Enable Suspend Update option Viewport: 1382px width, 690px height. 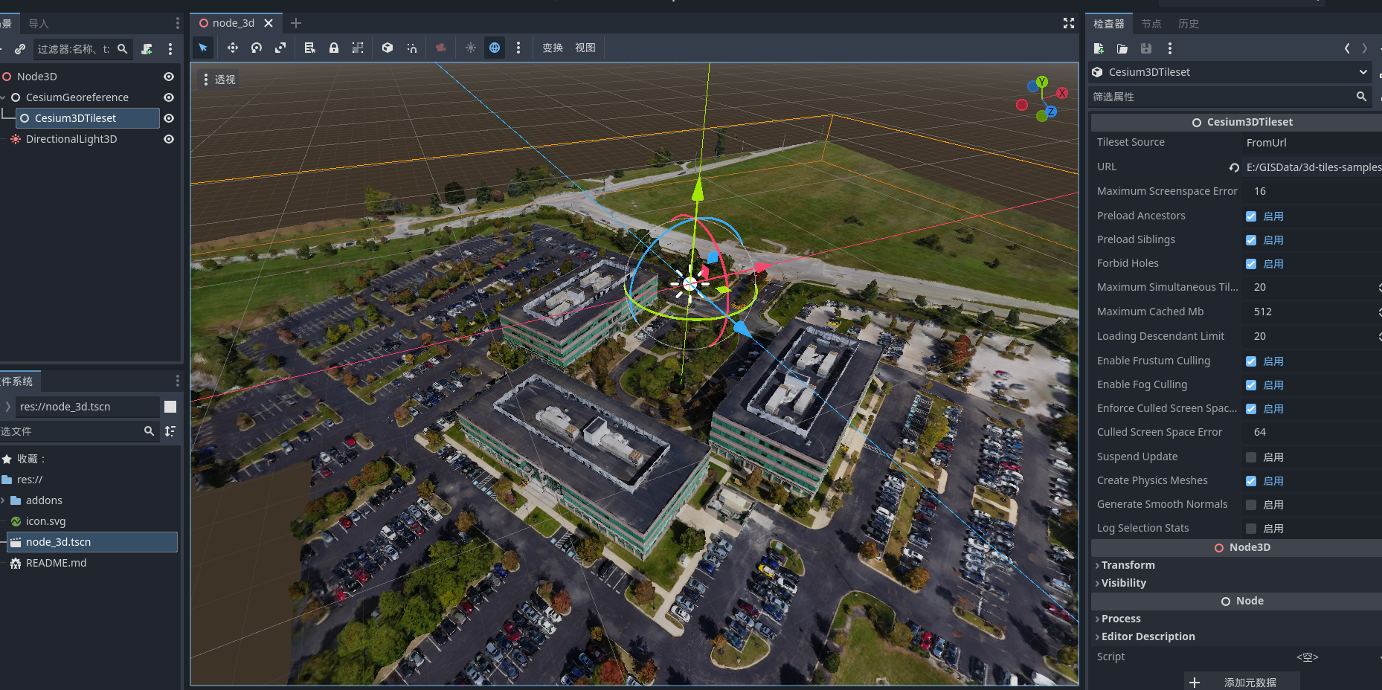pyautogui.click(x=1251, y=457)
